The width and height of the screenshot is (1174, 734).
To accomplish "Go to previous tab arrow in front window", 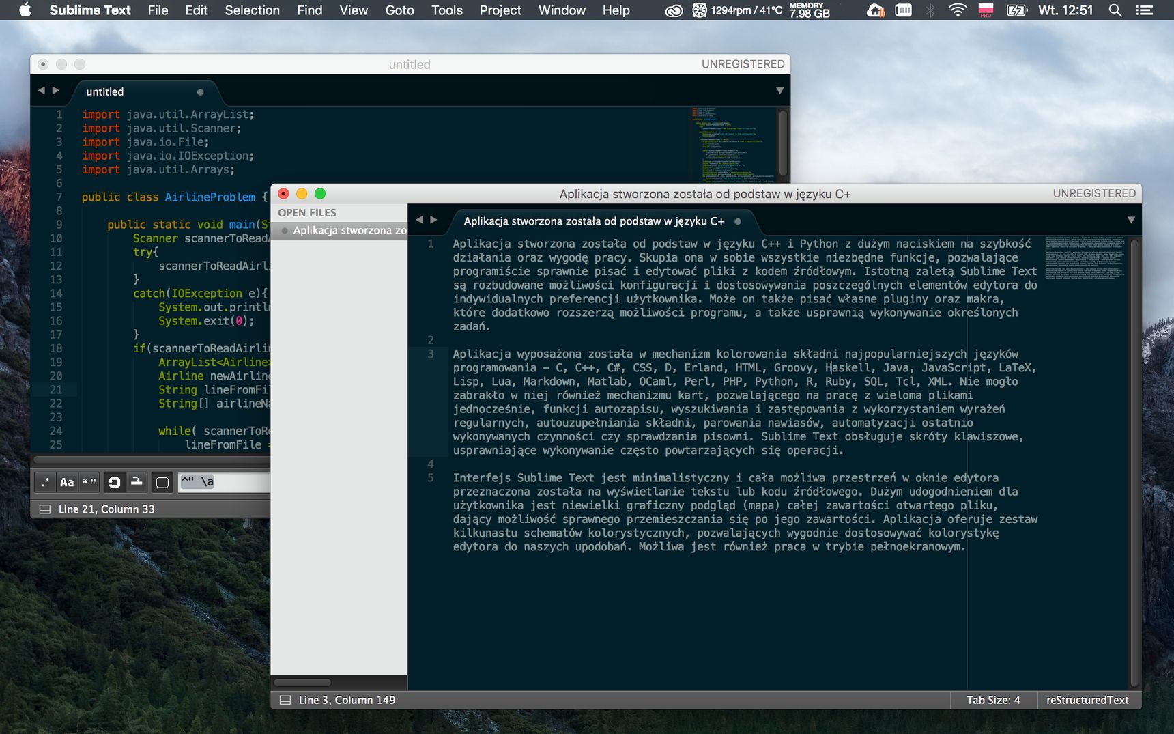I will click(420, 220).
